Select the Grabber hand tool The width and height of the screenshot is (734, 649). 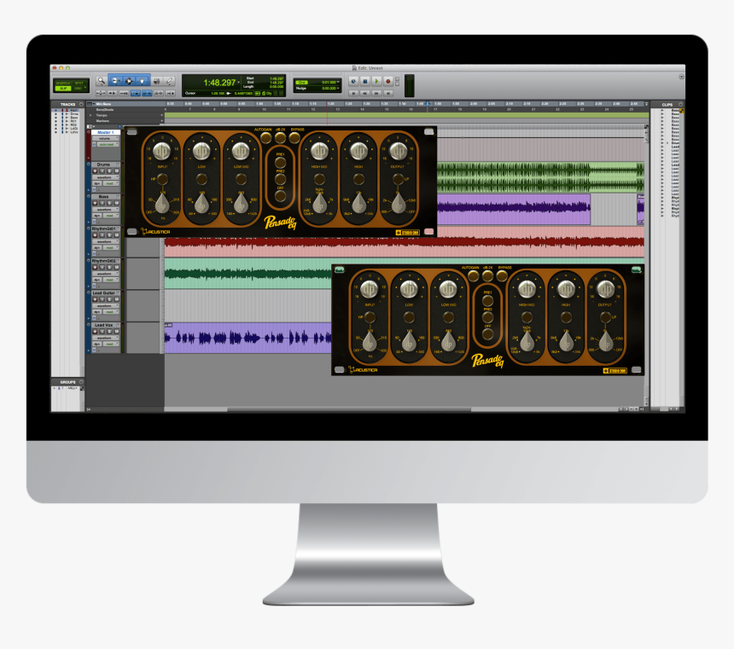point(143,80)
